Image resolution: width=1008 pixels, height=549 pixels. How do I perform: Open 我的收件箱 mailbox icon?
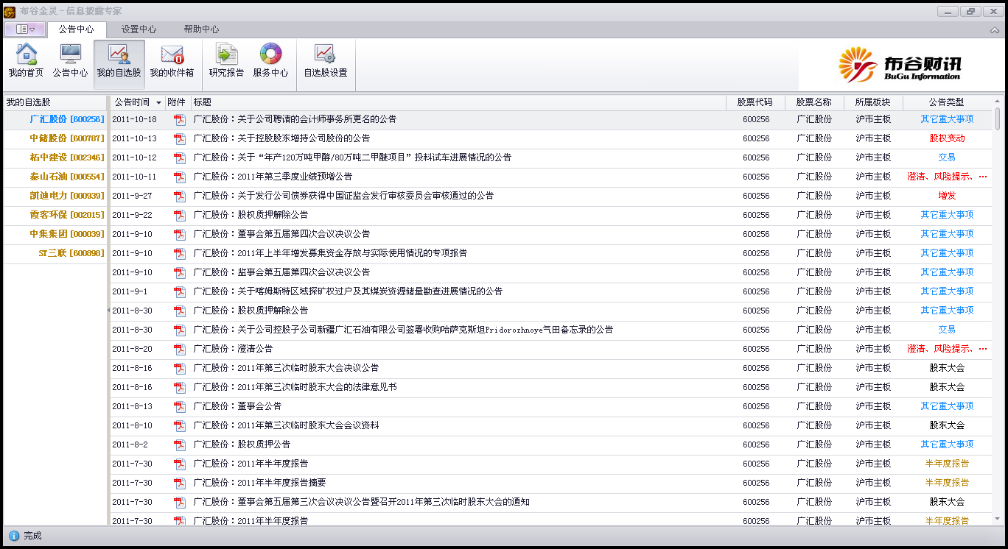coord(172,61)
